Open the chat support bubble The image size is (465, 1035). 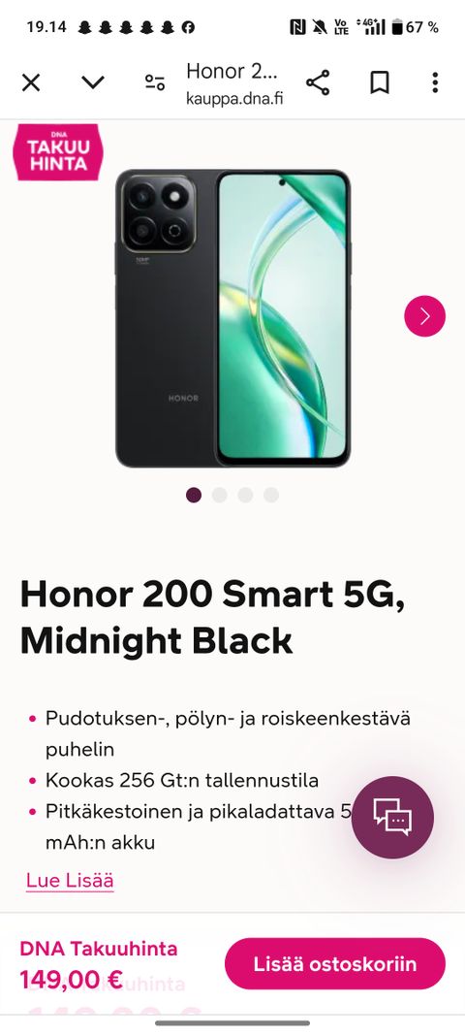click(x=392, y=817)
